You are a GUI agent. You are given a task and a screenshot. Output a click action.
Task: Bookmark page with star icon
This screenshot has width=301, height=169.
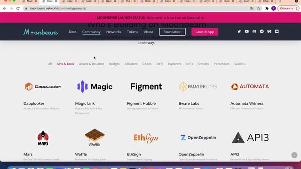coord(259,8)
